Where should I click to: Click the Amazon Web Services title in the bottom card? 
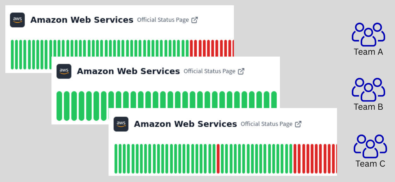click(x=185, y=124)
